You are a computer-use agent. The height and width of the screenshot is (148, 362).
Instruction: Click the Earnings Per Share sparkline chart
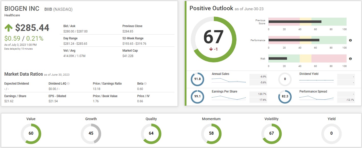(x=229, y=98)
